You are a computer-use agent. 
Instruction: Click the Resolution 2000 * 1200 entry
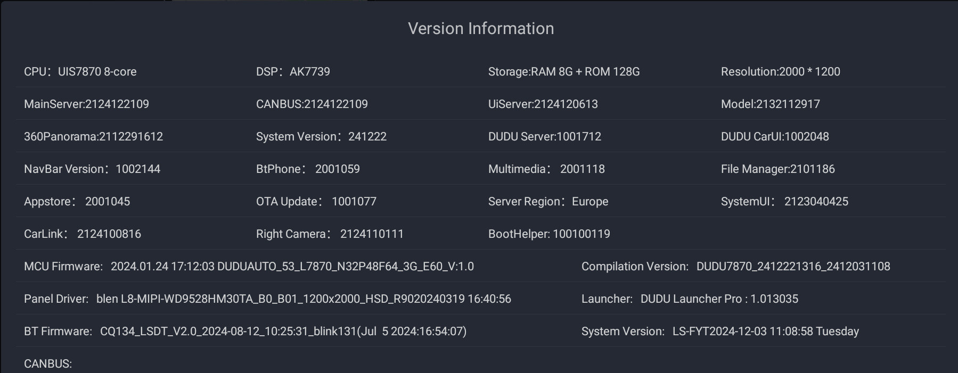click(780, 72)
